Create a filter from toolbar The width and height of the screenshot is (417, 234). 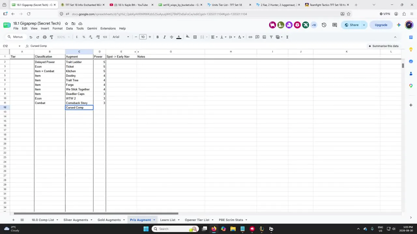click(271, 37)
